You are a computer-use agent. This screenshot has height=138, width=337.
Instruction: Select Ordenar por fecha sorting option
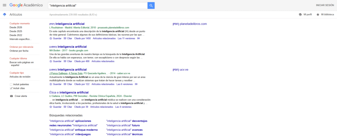19,51
